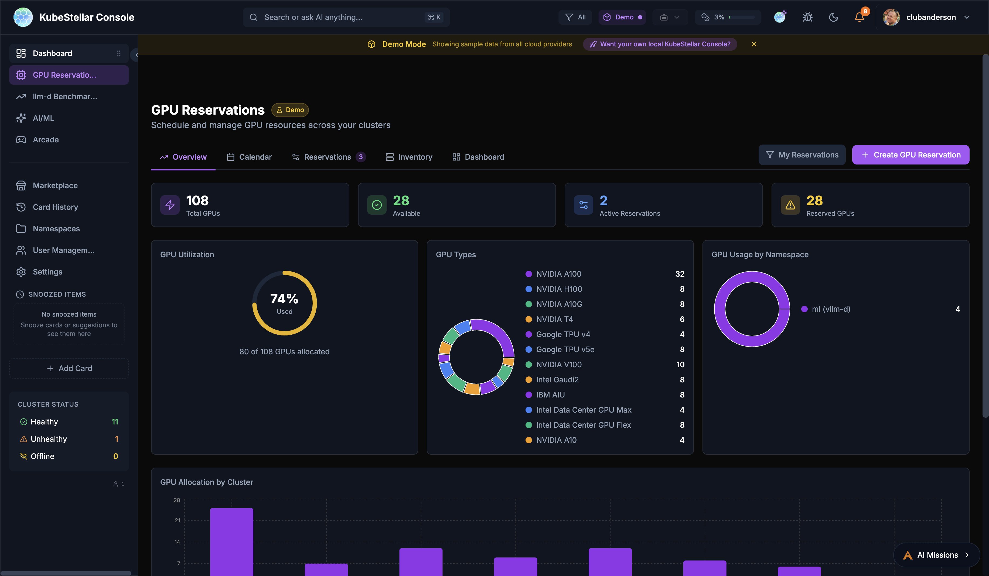Click the 3% usage progress bar

point(728,17)
